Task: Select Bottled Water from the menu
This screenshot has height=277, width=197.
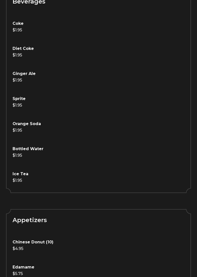Action: pos(28,149)
